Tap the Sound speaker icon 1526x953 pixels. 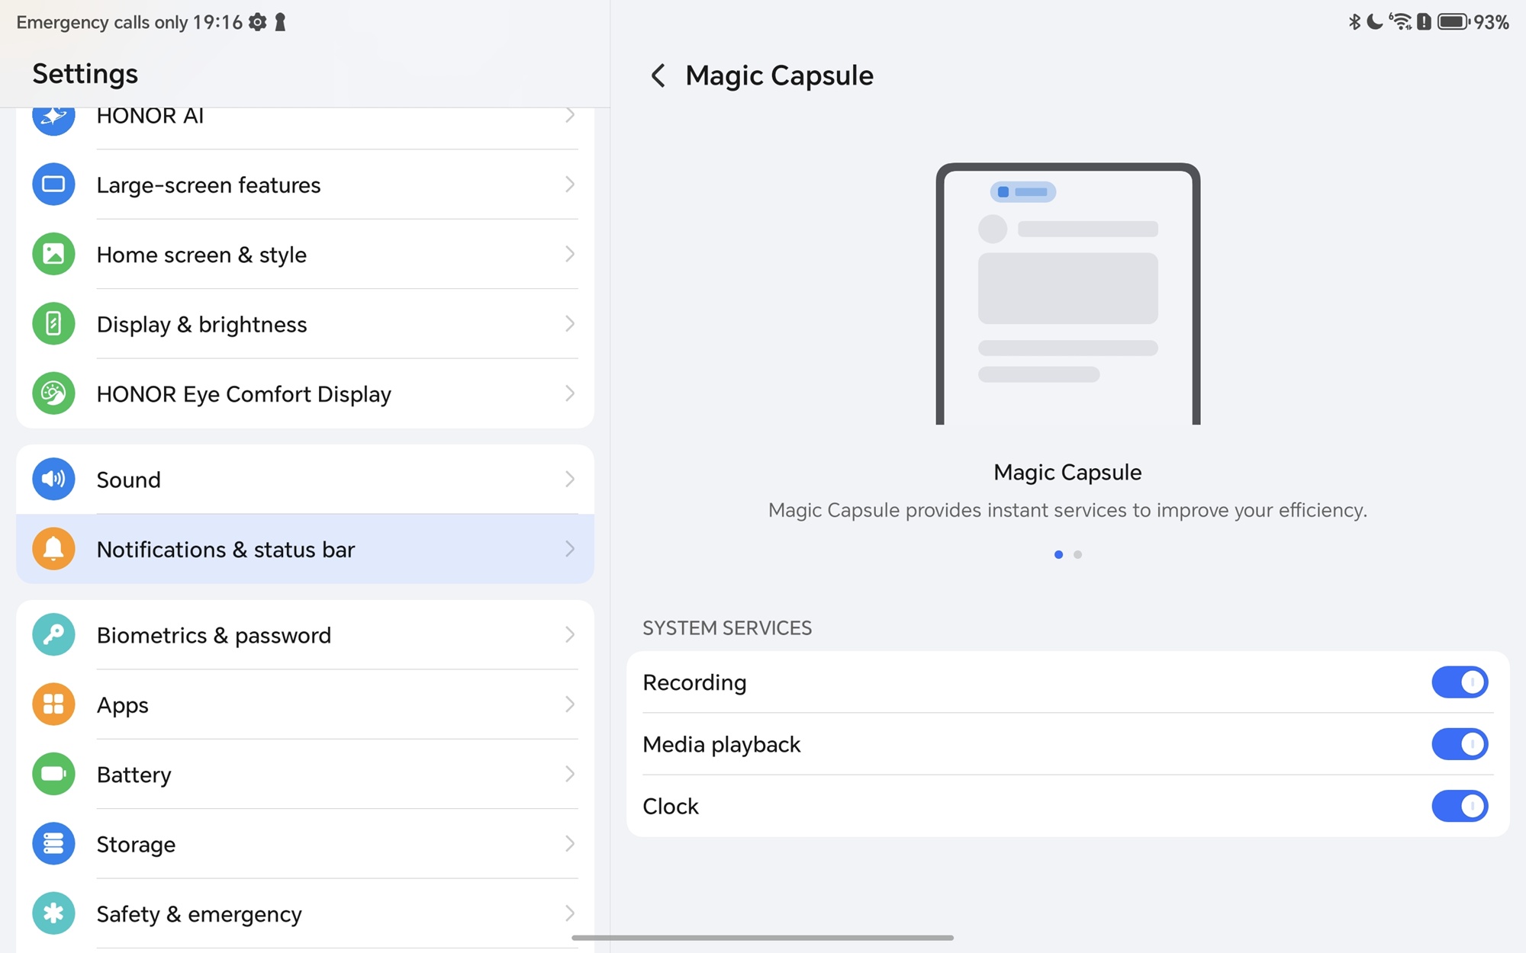click(x=53, y=479)
